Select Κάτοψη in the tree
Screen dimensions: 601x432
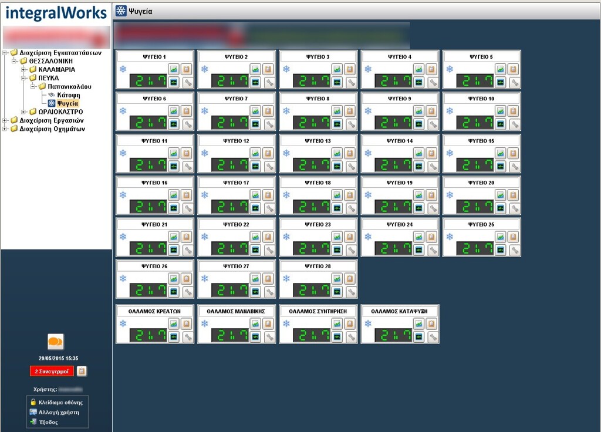tap(68, 95)
